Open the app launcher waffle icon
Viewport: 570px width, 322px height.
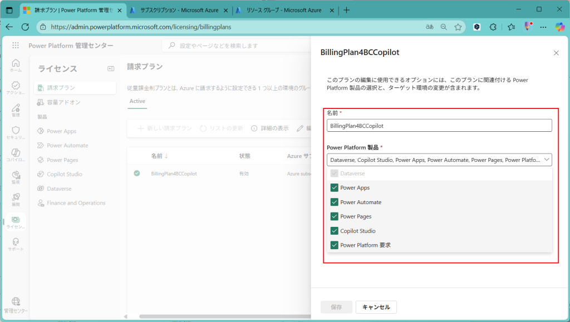point(15,46)
